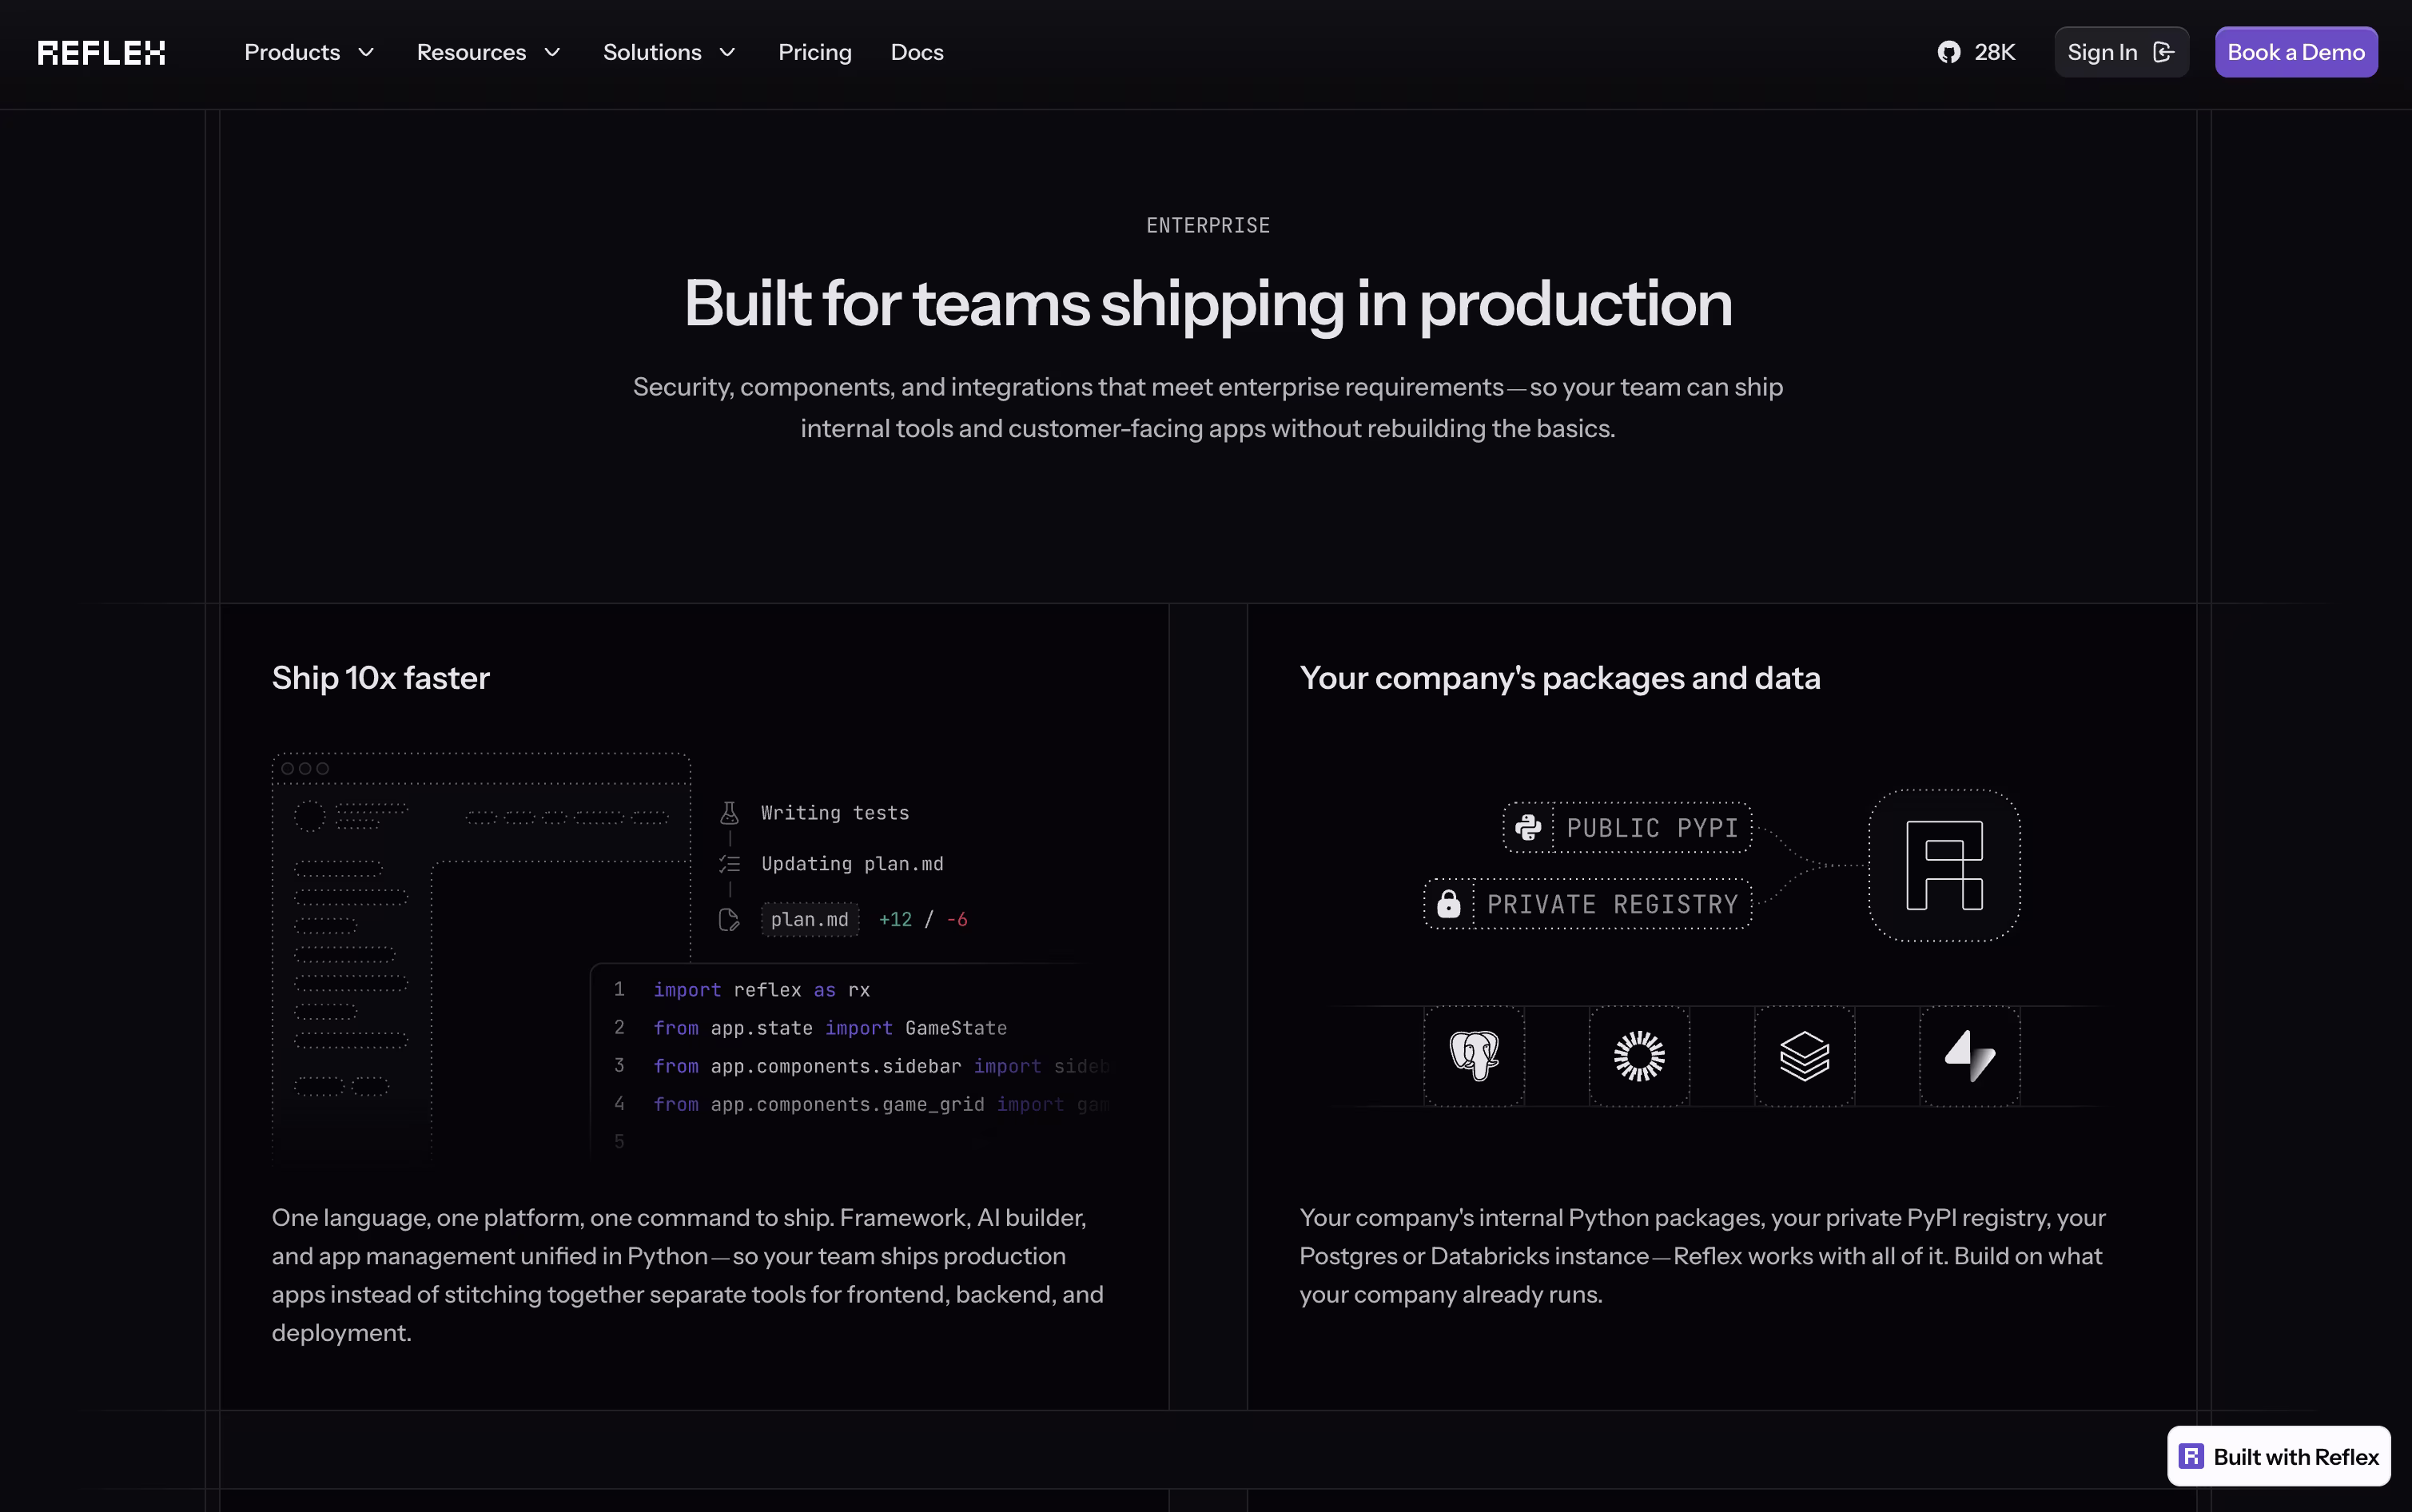Screen dimensions: 2412x1512
Task: Click the Updating plan.md step text
Action: pyautogui.click(x=852, y=864)
